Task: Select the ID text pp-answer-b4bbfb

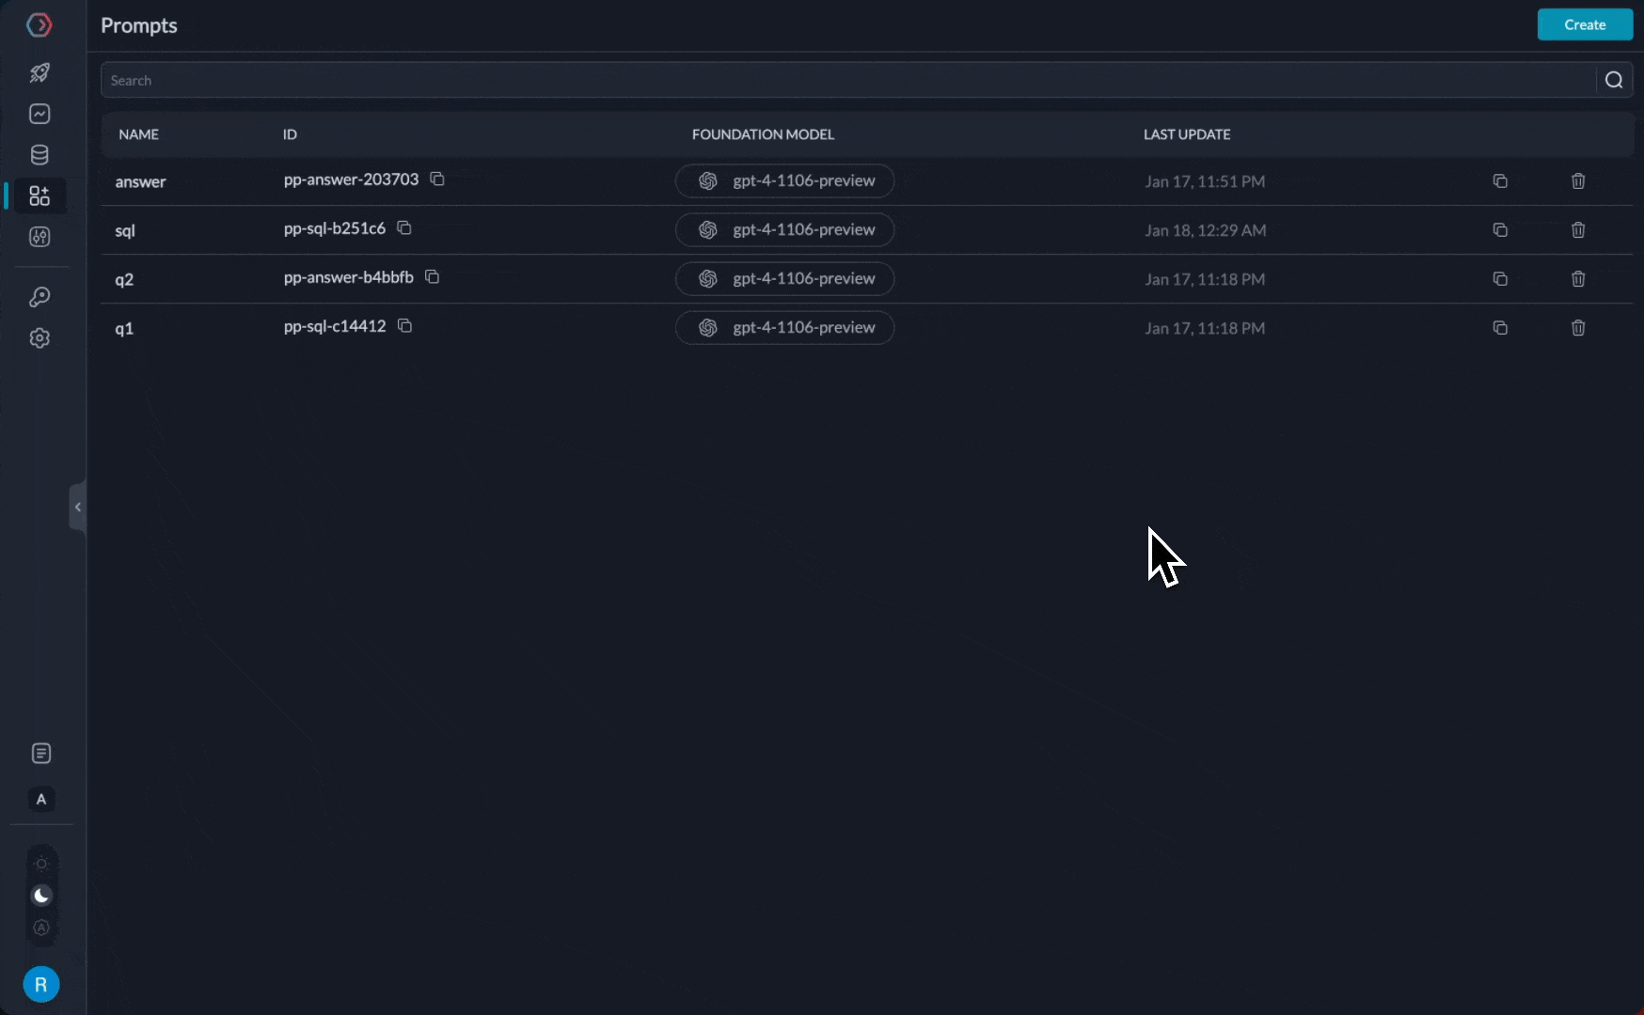Action: [x=348, y=276]
